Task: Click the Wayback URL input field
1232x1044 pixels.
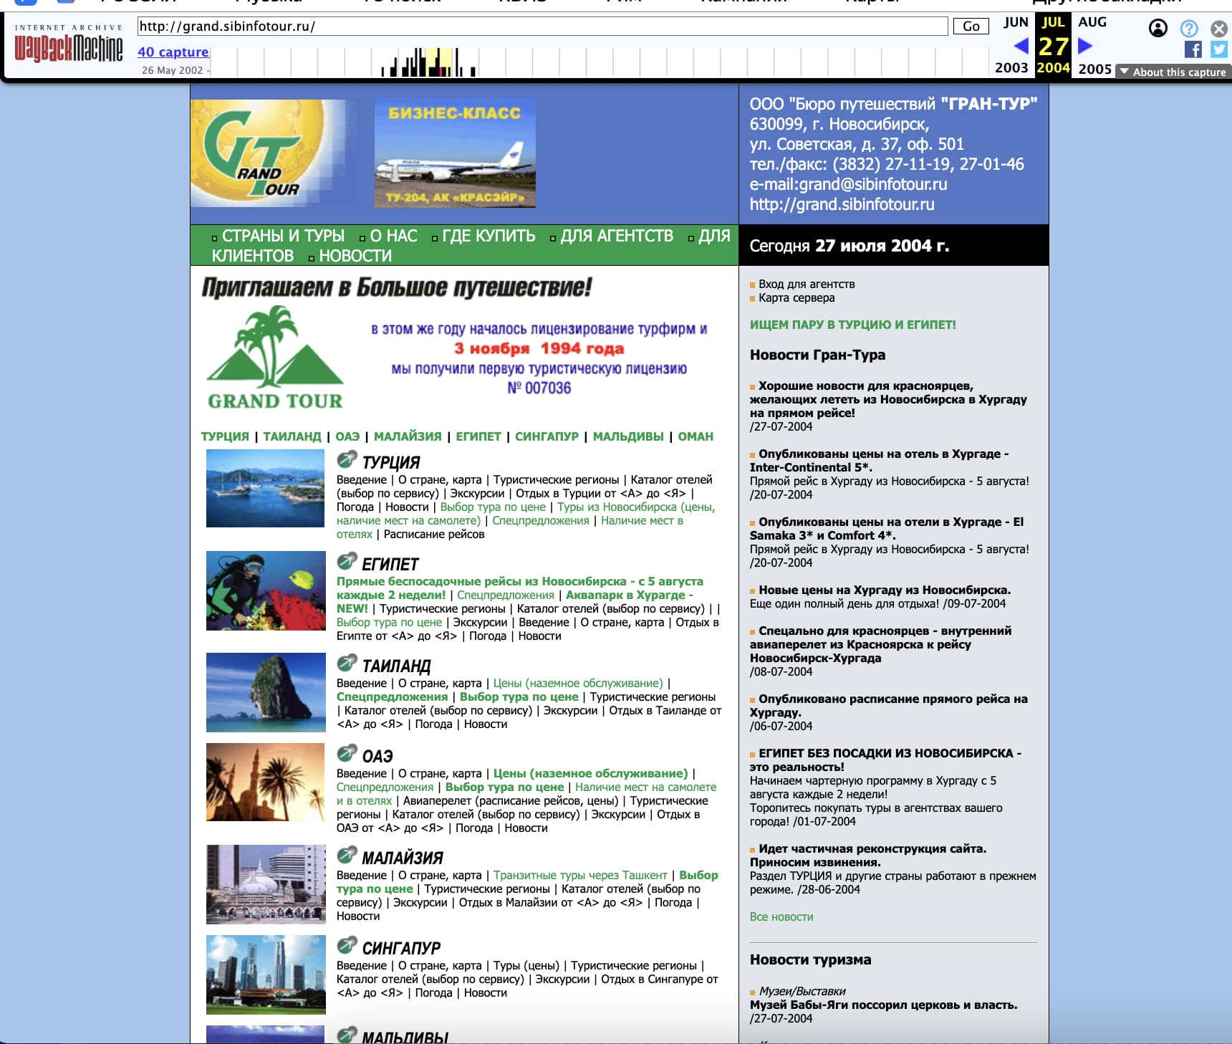Action: pos(542,27)
